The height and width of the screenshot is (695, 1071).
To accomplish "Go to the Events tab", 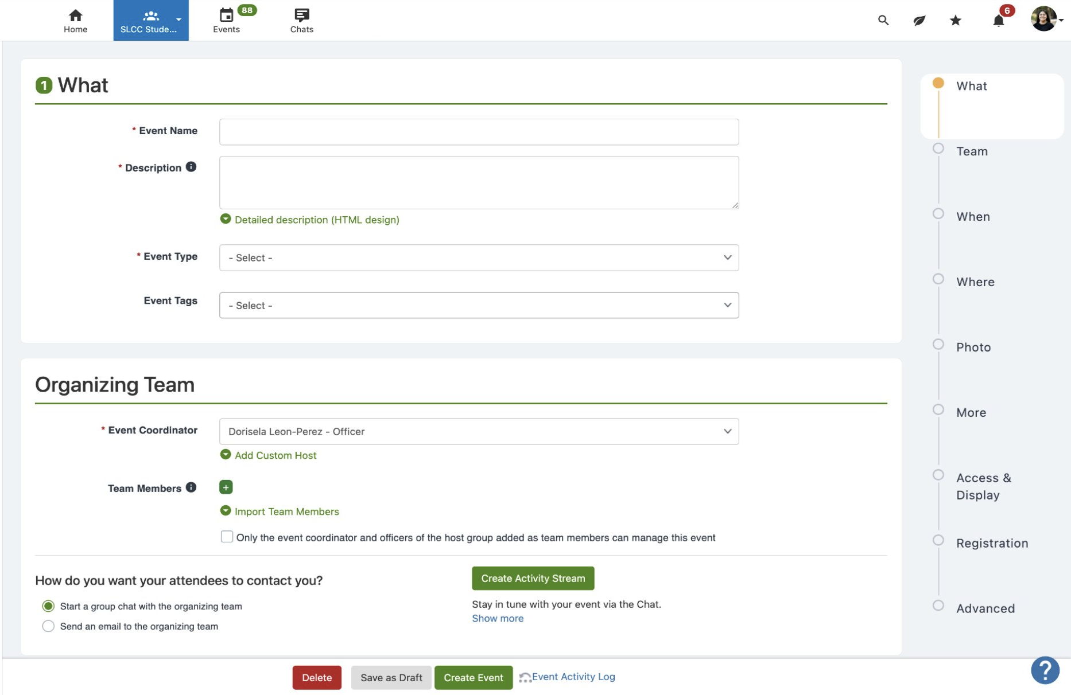I will point(227,21).
